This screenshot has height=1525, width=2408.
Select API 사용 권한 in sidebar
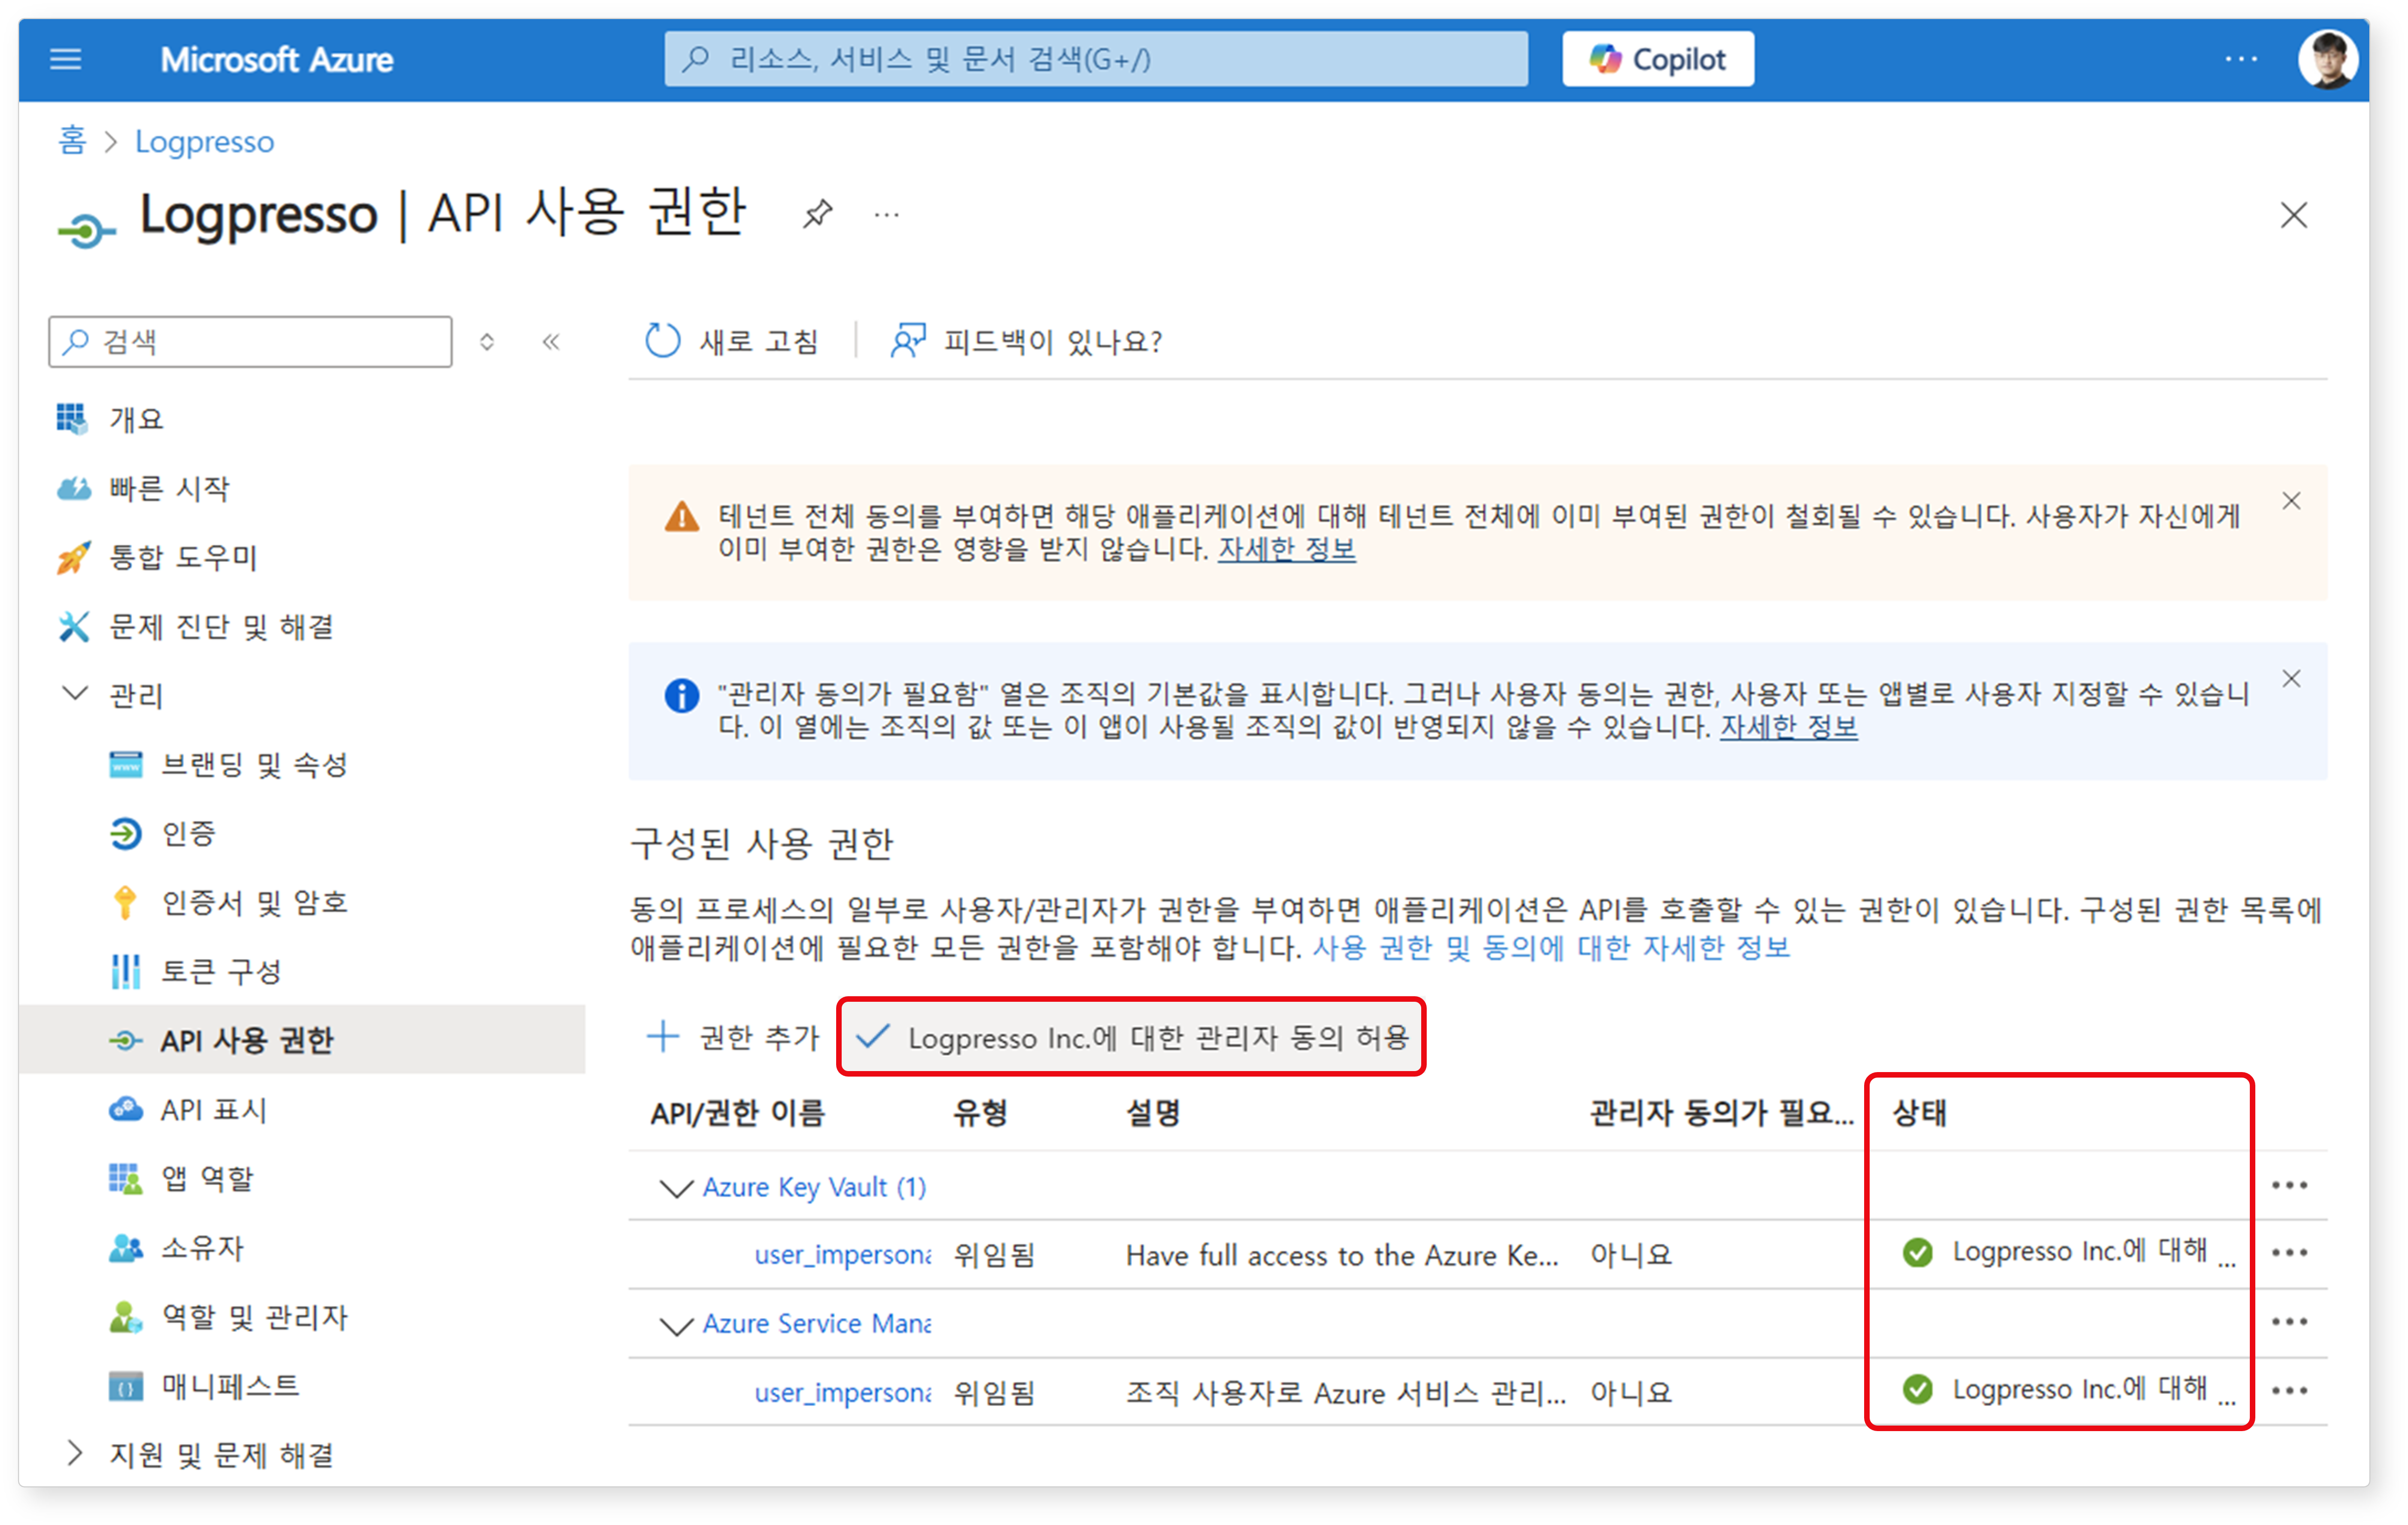click(302, 1040)
